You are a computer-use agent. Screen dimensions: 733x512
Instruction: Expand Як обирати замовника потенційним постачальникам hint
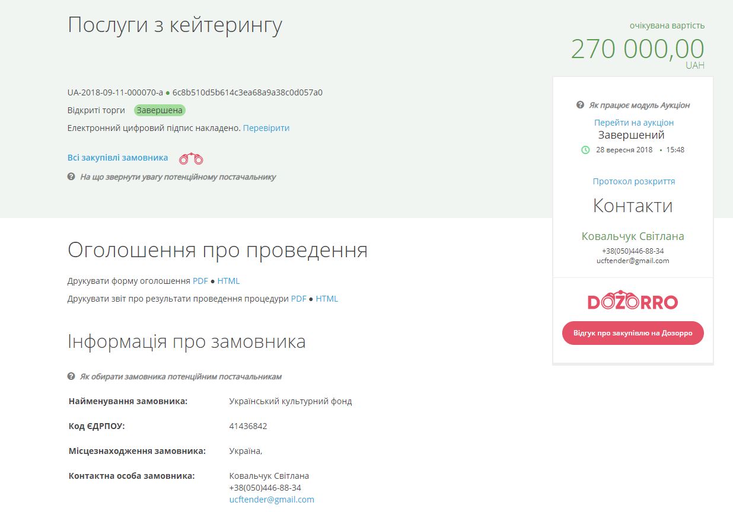click(181, 376)
